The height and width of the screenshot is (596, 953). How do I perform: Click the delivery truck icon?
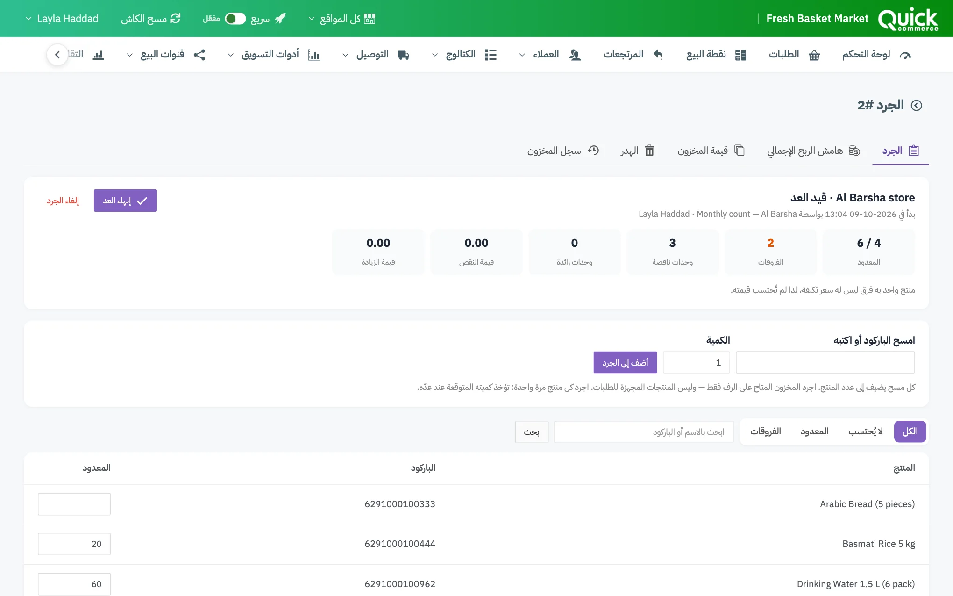[404, 55]
